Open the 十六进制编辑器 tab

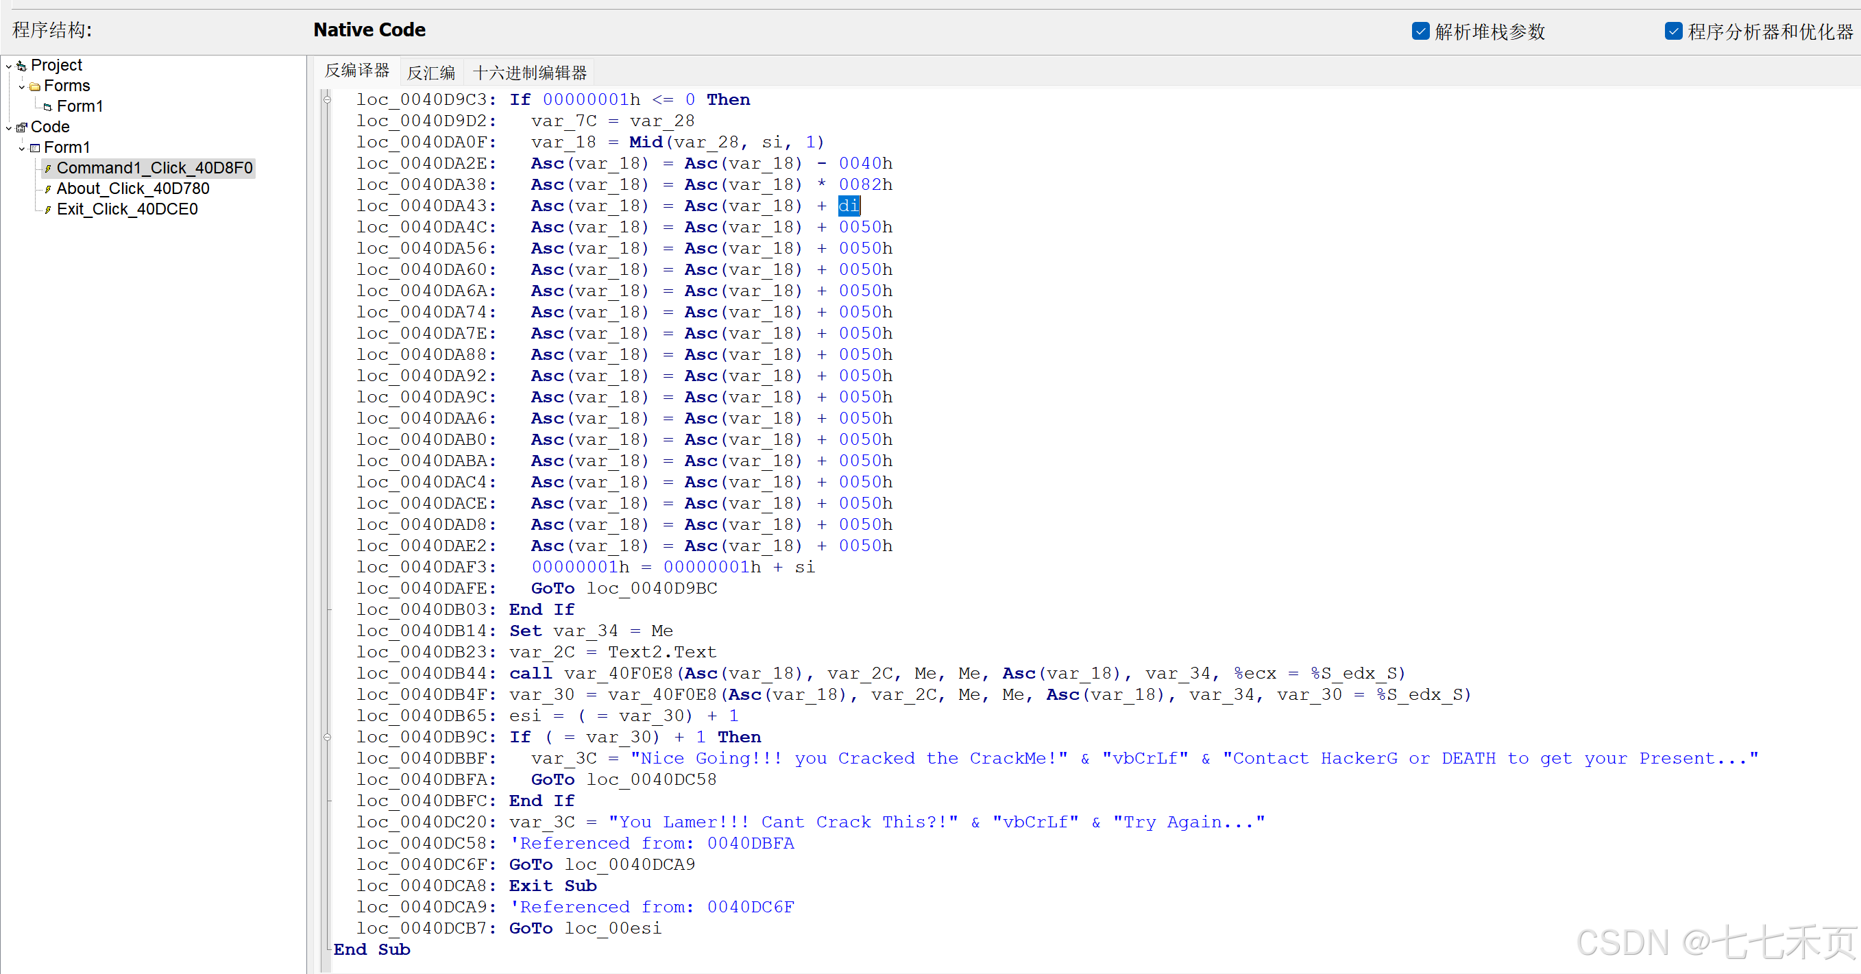pos(530,72)
